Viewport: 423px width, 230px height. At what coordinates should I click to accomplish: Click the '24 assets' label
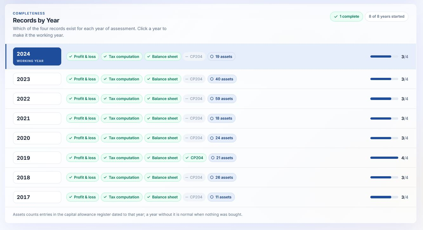[x=224, y=138]
